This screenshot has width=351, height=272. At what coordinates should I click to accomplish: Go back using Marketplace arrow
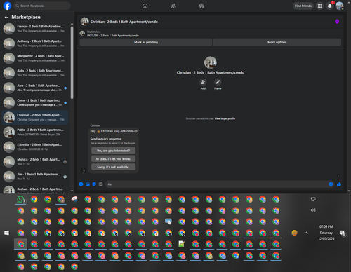coord(6,17)
